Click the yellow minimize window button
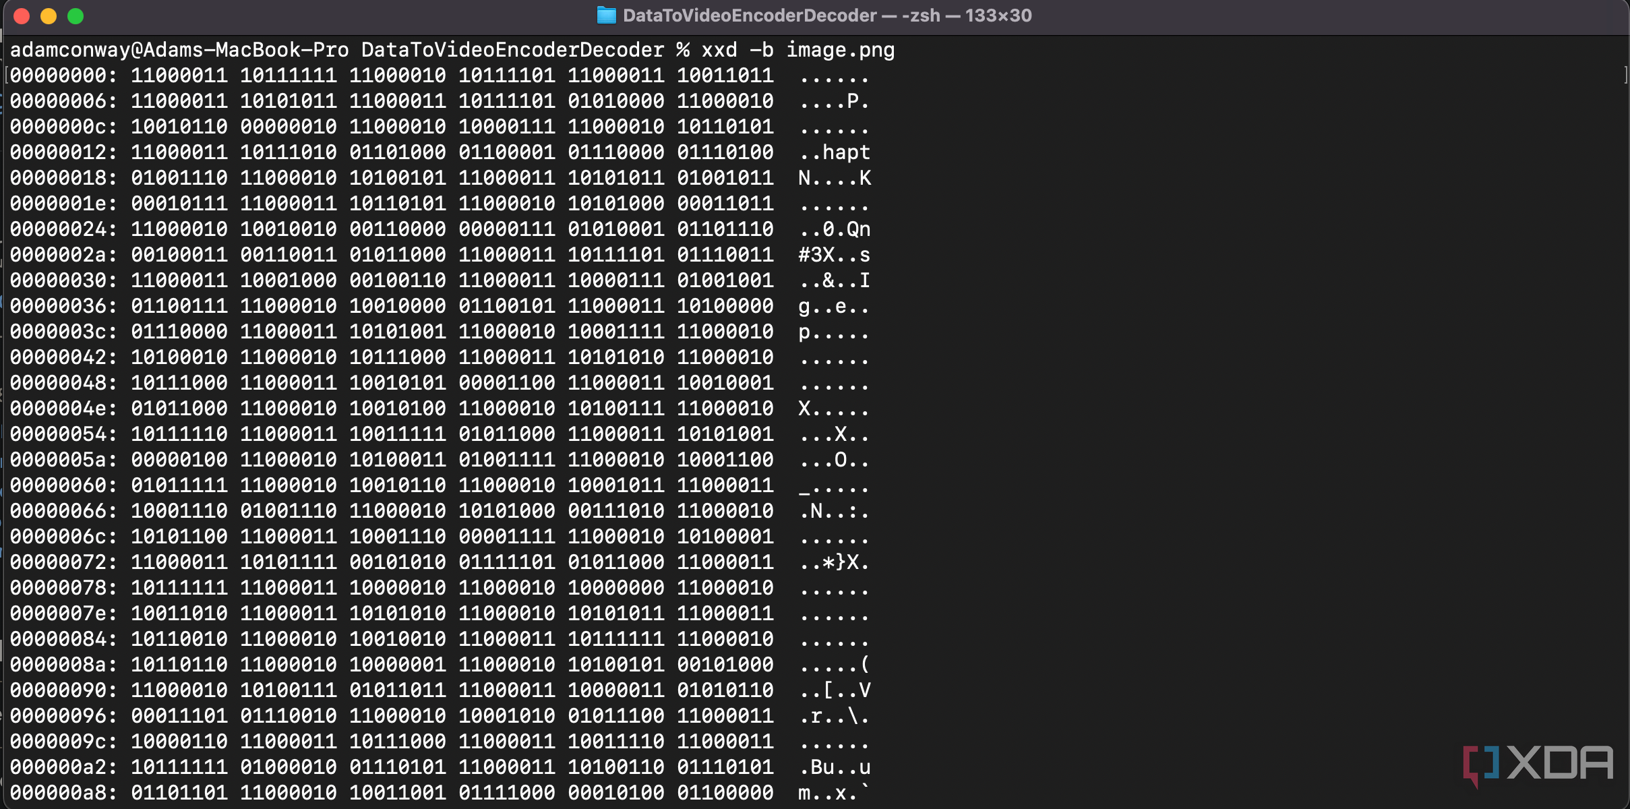 pyautogui.click(x=49, y=16)
